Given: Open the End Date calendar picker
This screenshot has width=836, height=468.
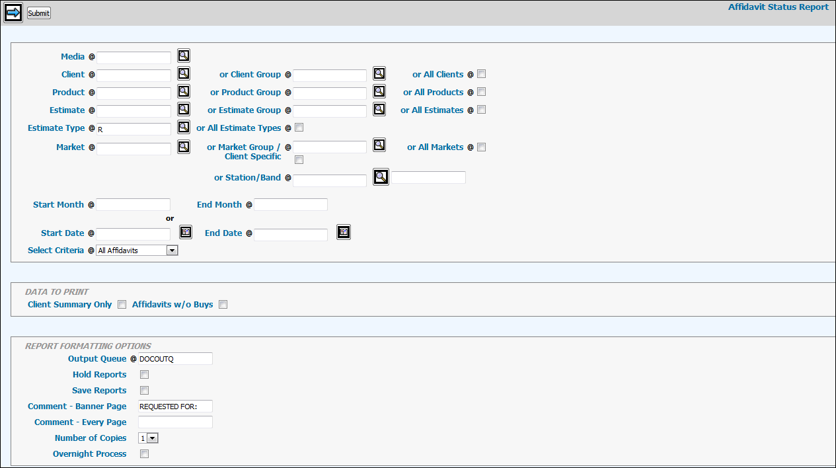Looking at the screenshot, I should point(343,232).
